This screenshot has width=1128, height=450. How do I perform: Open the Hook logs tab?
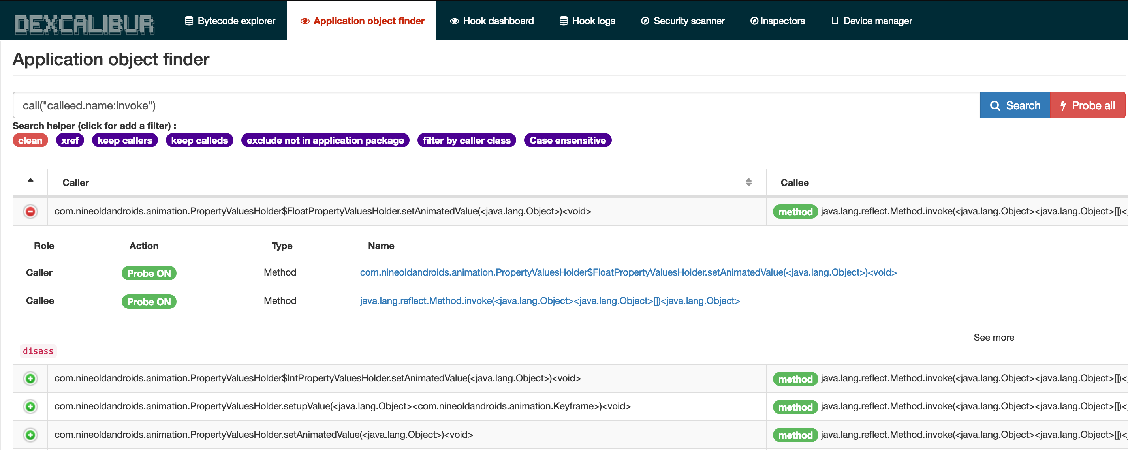click(x=587, y=21)
